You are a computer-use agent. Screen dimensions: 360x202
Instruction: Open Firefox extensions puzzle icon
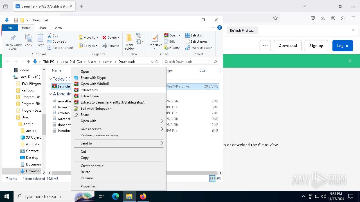343,18
